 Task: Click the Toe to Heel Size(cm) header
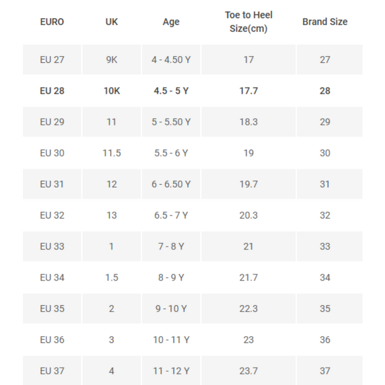coord(248,22)
